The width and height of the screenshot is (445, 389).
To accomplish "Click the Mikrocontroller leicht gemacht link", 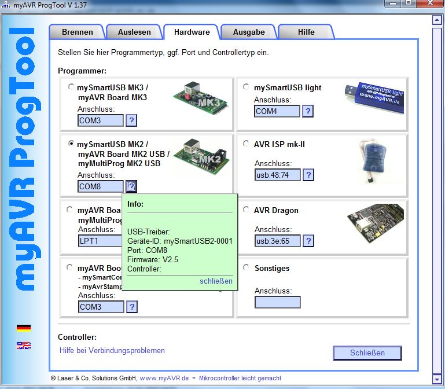I will pos(240,378).
